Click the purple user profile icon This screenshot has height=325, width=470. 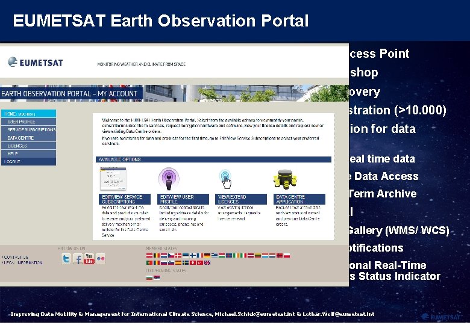coord(169,179)
